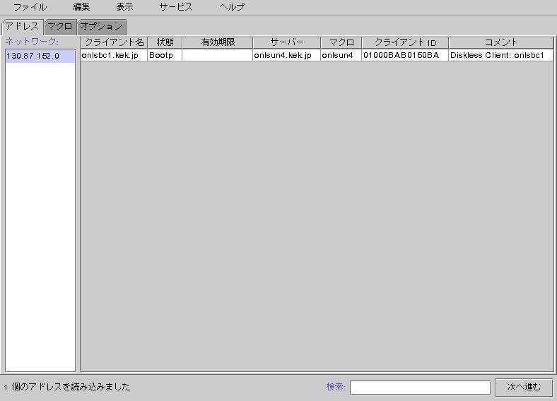Click the ネットワーク label
This screenshot has height=401, width=557.
point(32,42)
